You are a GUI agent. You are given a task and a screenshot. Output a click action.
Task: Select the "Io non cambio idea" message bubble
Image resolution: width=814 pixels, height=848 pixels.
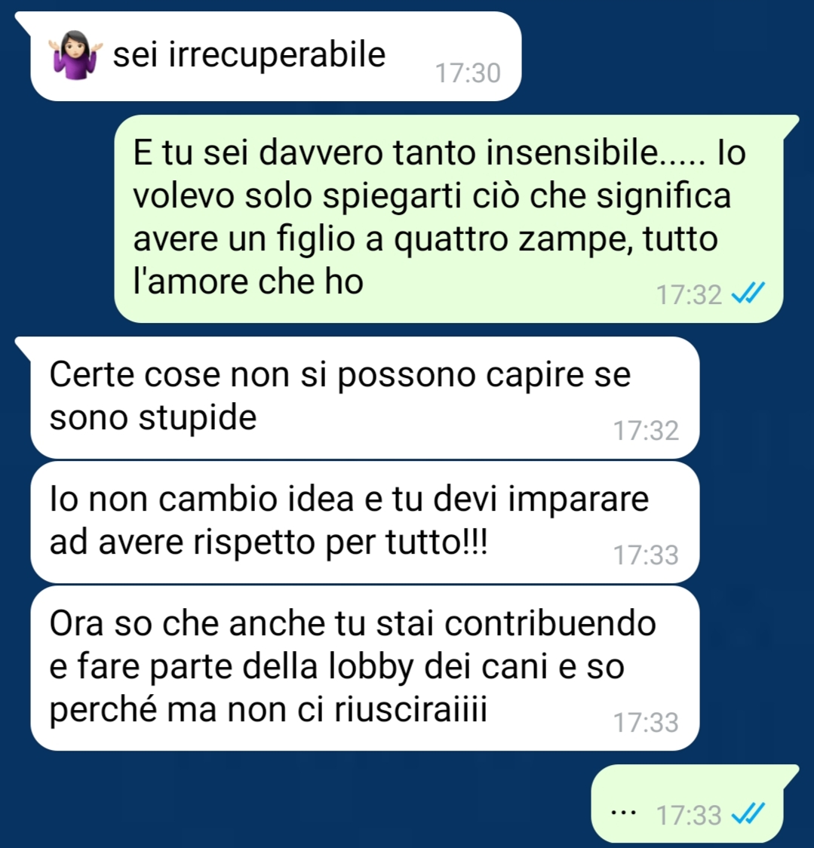(365, 522)
